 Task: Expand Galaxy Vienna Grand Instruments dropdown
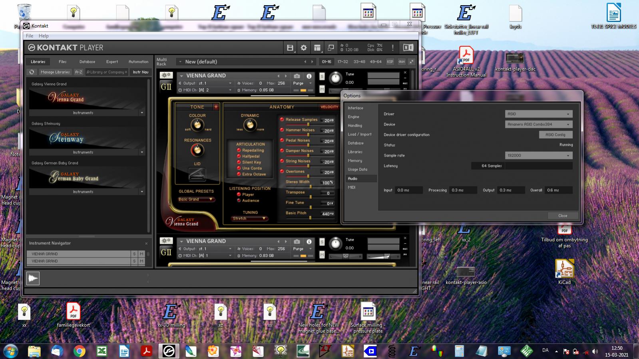(141, 113)
